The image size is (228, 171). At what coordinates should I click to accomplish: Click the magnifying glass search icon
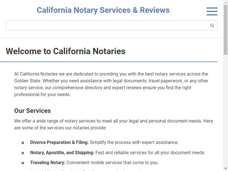click(212, 25)
